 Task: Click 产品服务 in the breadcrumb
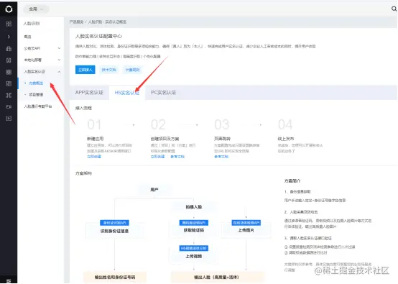76,22
